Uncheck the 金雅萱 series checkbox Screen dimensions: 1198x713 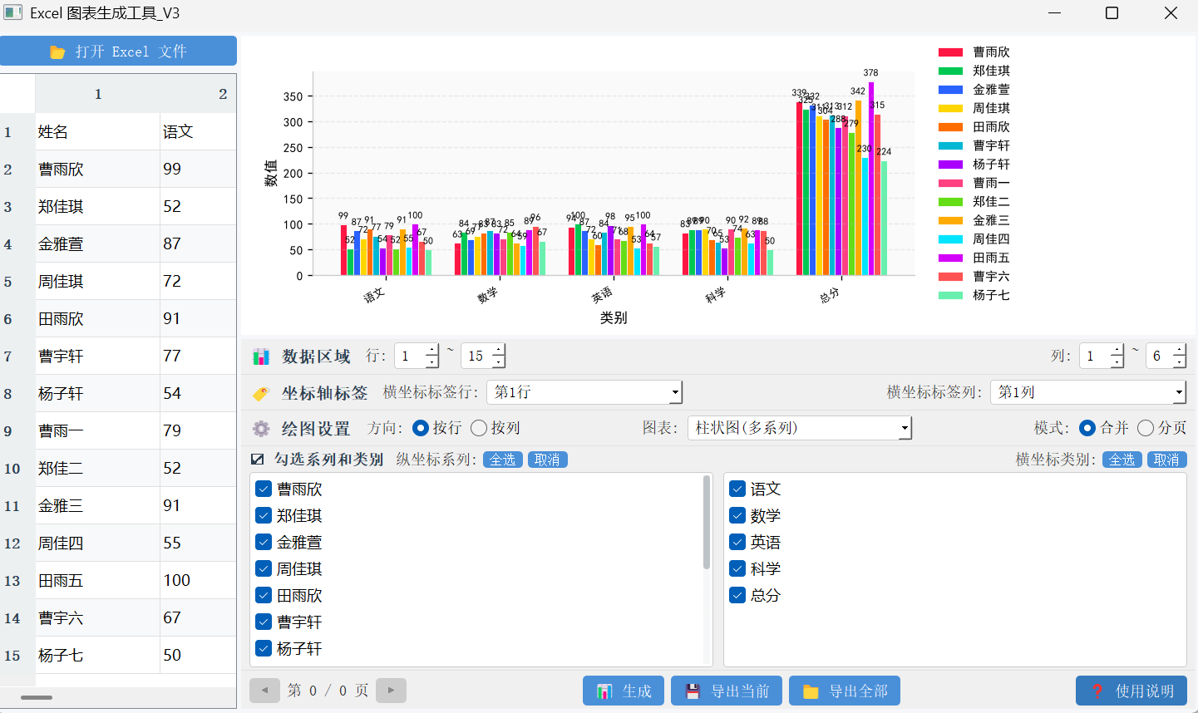pos(264,543)
